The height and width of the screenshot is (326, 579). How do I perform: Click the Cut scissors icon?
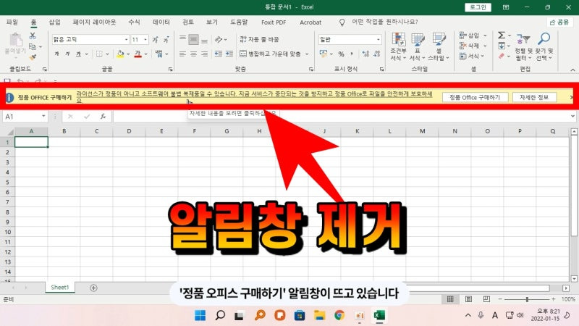33,35
